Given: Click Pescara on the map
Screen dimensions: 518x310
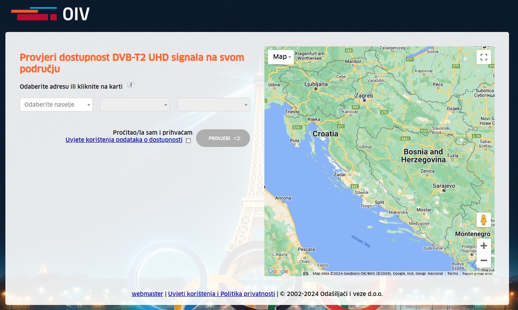Looking at the screenshot, I should tap(306, 249).
